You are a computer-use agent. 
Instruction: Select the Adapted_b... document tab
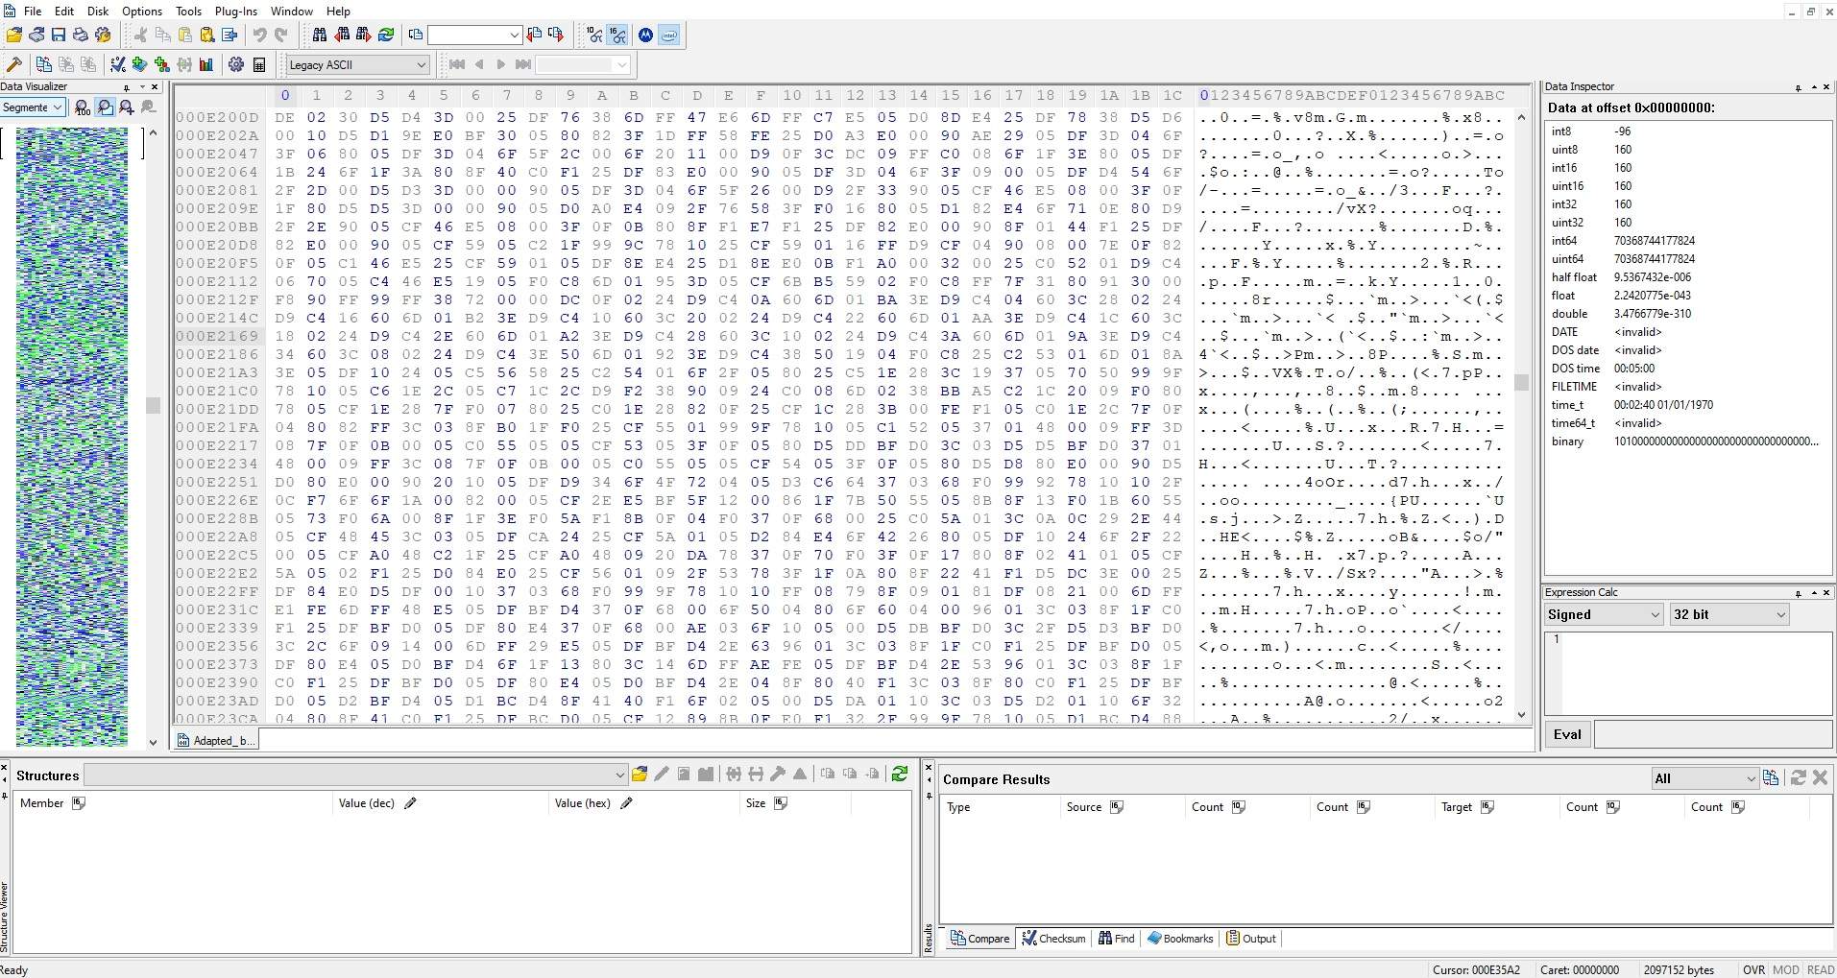pyautogui.click(x=216, y=740)
